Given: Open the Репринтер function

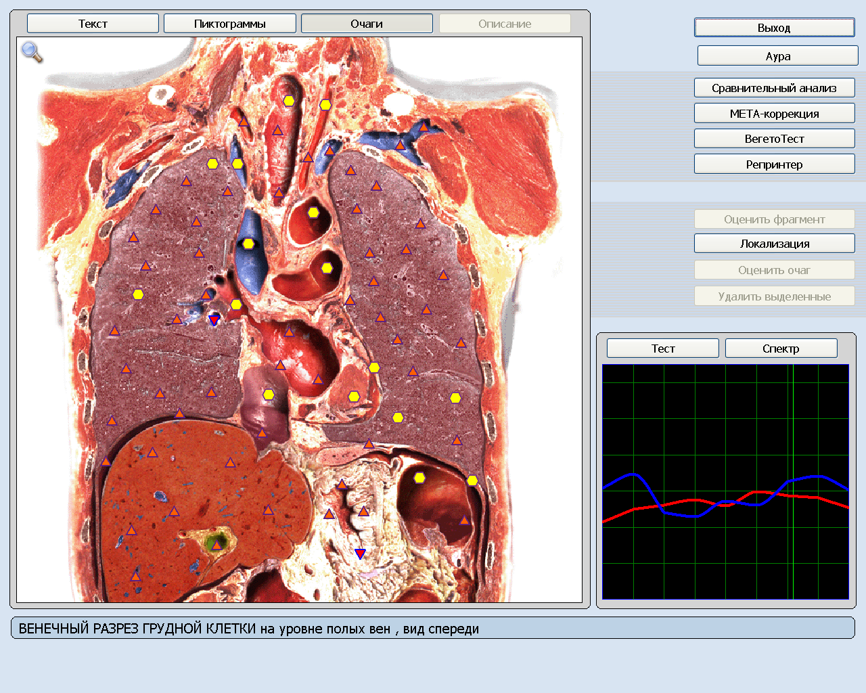Looking at the screenshot, I should [774, 164].
